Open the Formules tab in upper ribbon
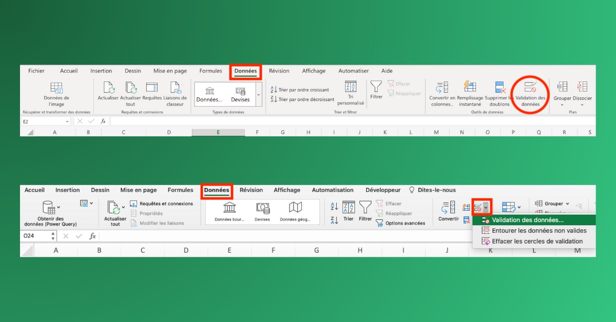The image size is (616, 322). pyautogui.click(x=211, y=71)
